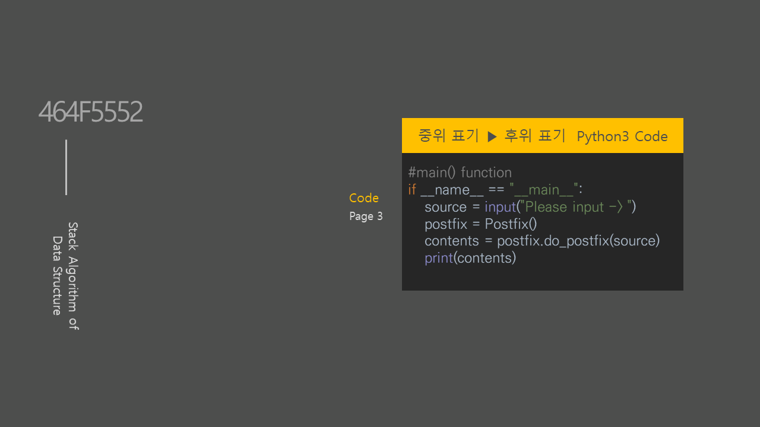
Task: Select the 'Page 3' label
Action: (x=366, y=216)
